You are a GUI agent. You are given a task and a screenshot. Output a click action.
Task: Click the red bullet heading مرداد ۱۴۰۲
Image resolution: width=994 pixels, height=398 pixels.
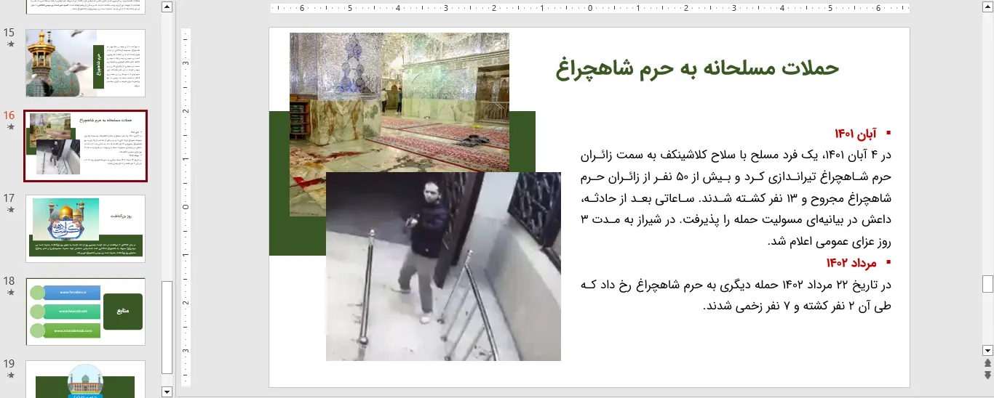851,262
